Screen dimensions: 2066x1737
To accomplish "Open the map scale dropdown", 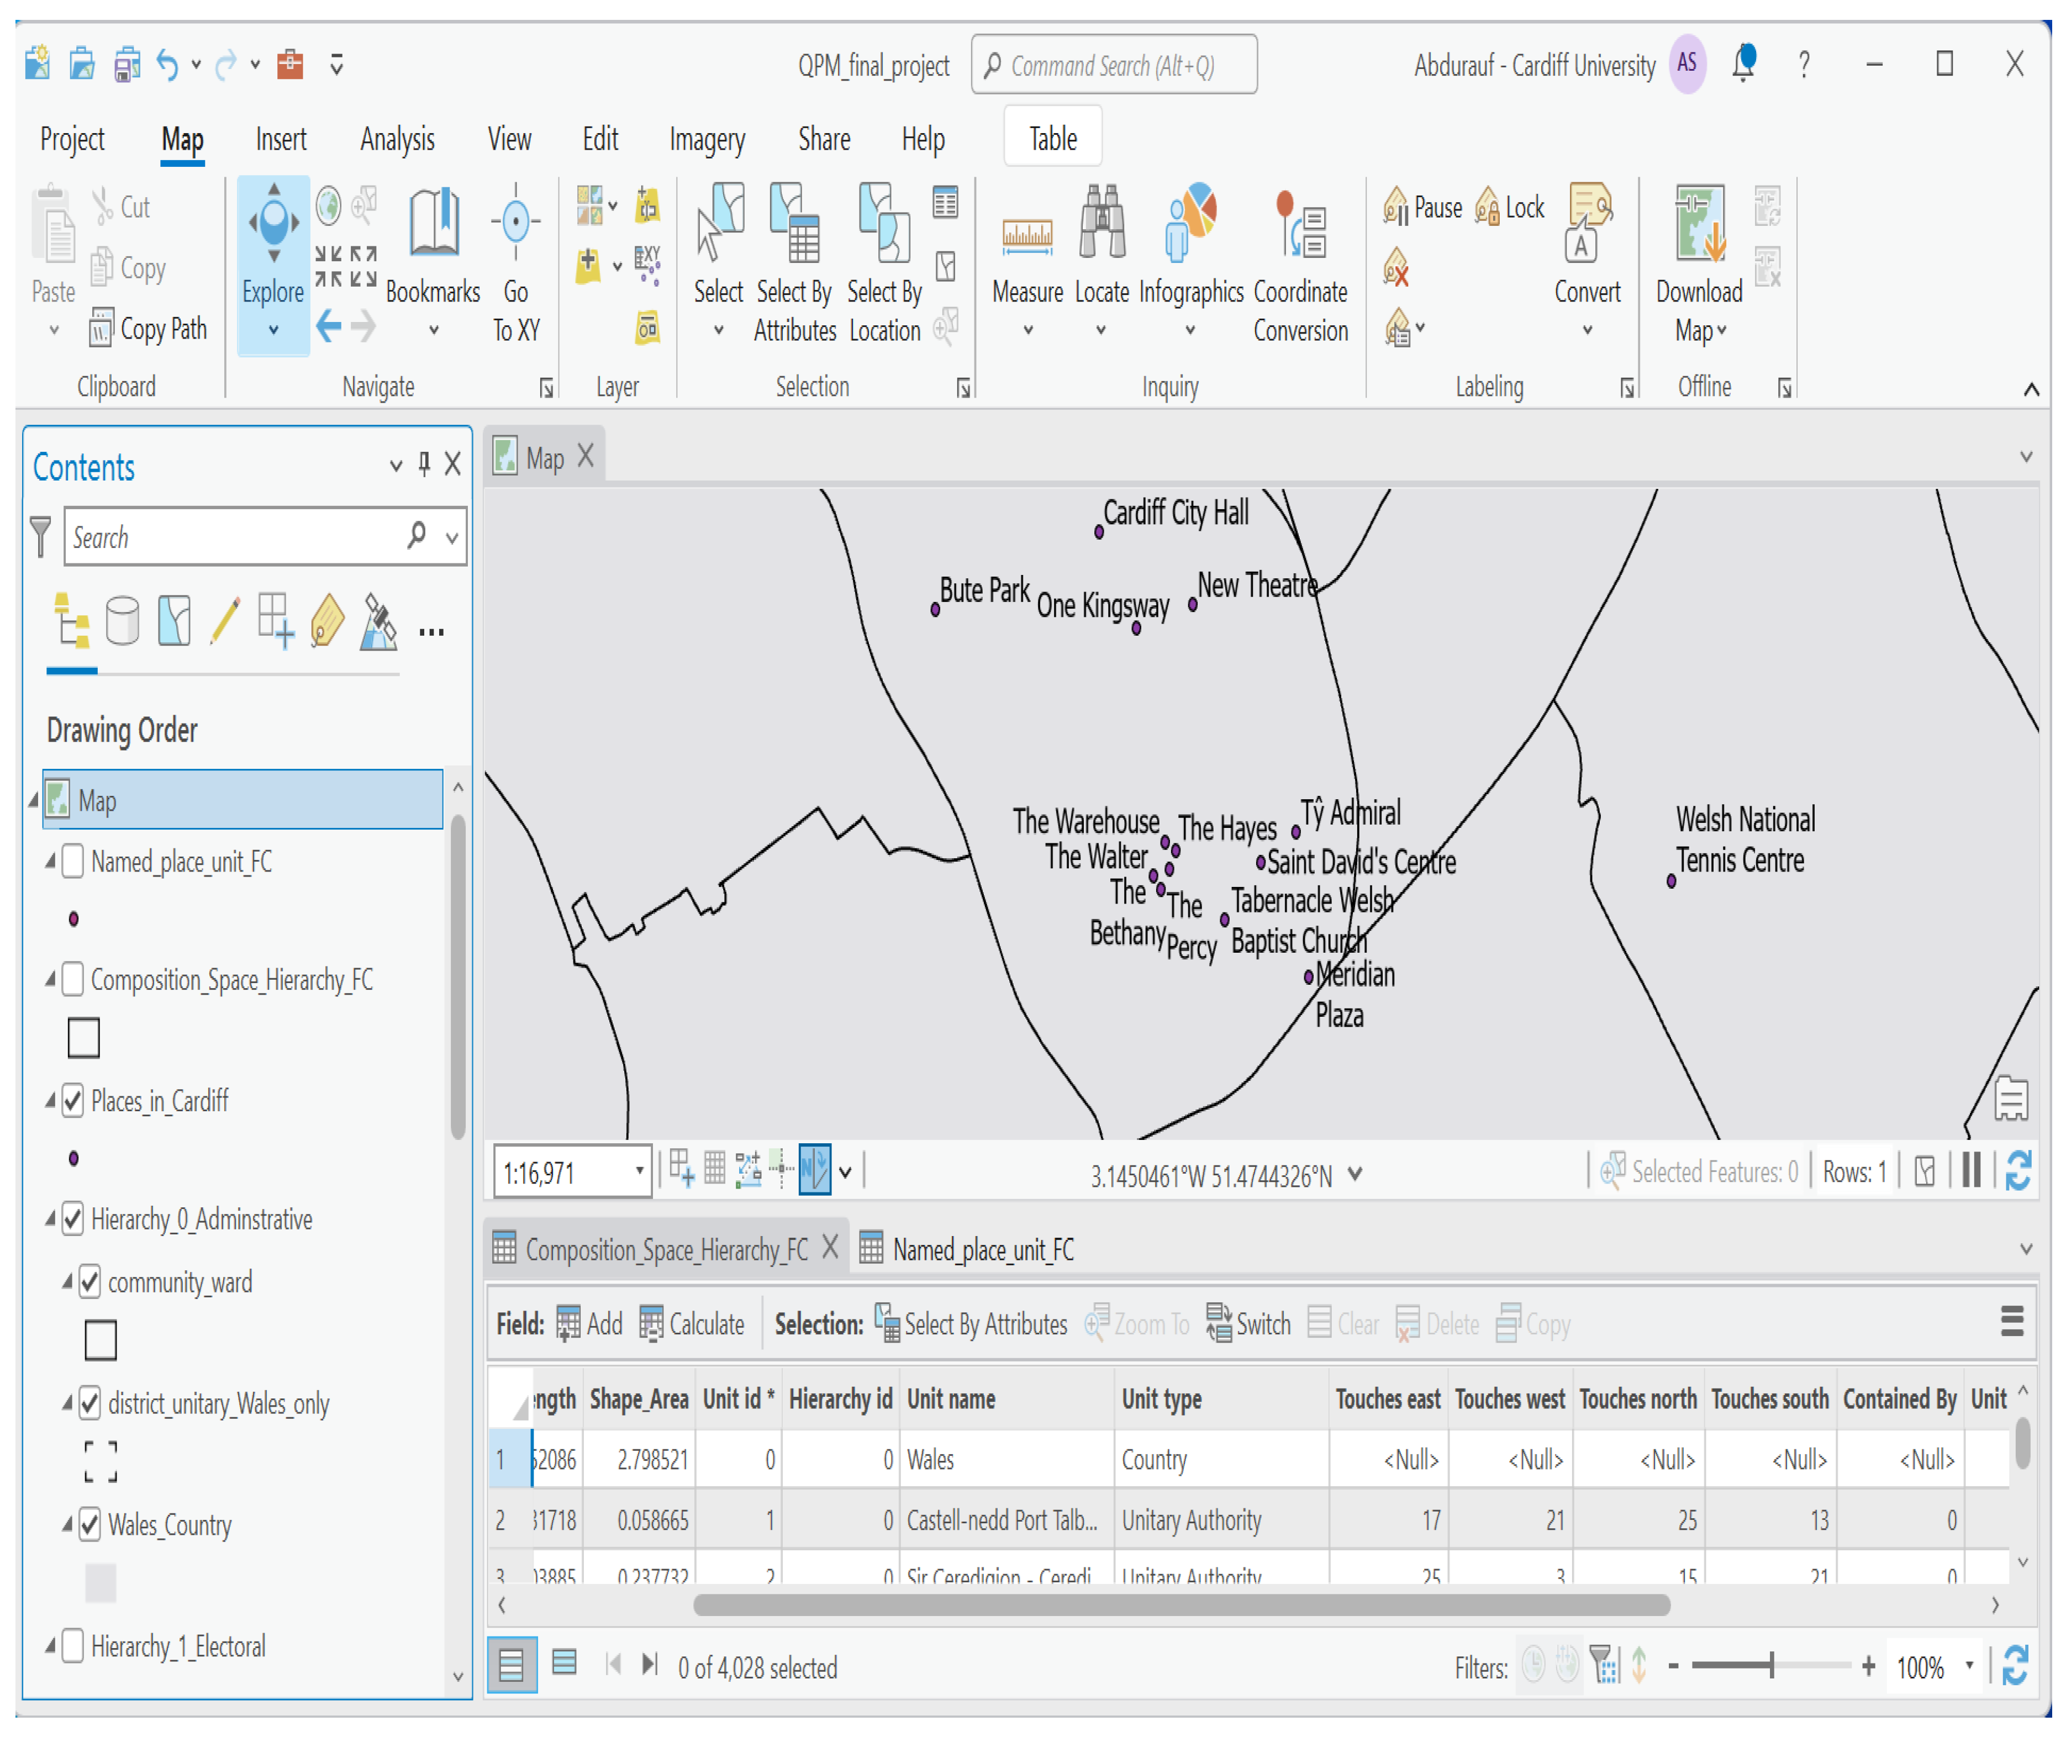I will pyautogui.click(x=639, y=1172).
